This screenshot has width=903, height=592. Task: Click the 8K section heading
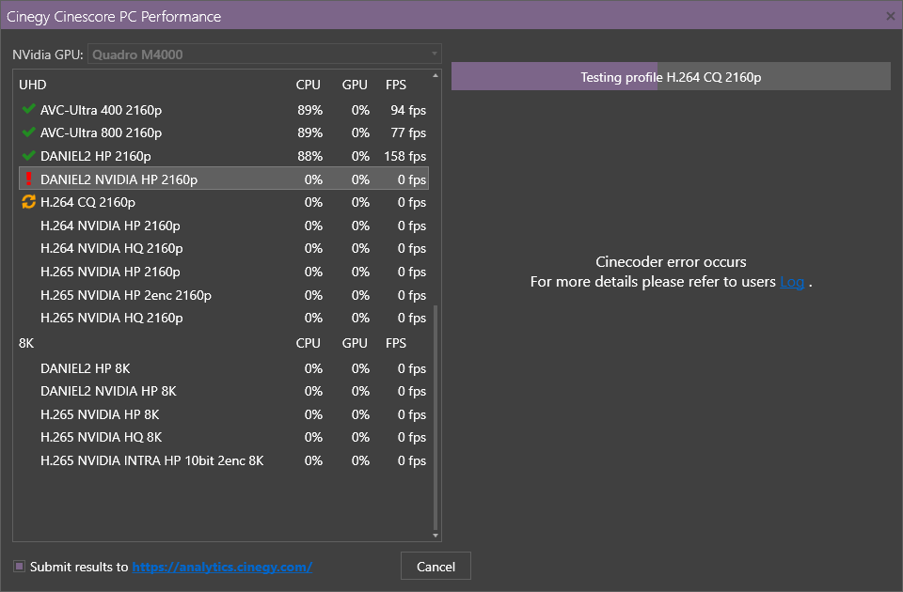26,343
